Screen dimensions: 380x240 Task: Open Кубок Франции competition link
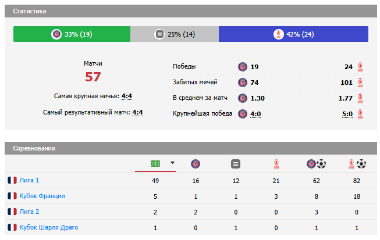[x=41, y=196]
